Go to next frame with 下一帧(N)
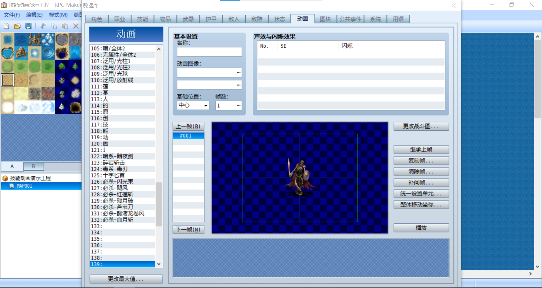This screenshot has width=542, height=288. [x=188, y=230]
